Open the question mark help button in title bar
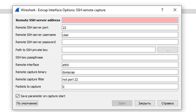This screenshot has height=112, width=196. [x=162, y=10]
